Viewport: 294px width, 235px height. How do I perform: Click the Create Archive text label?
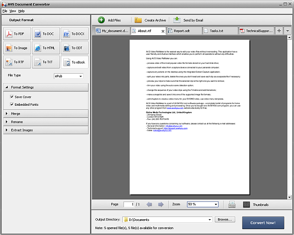tap(155, 20)
